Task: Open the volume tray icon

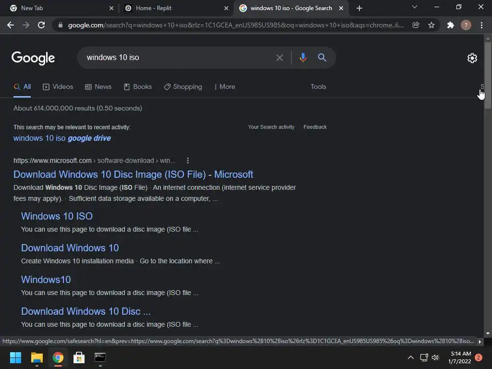Action: pyautogui.click(x=435, y=357)
